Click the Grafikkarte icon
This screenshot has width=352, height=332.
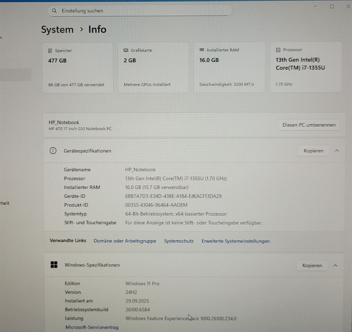(126, 50)
